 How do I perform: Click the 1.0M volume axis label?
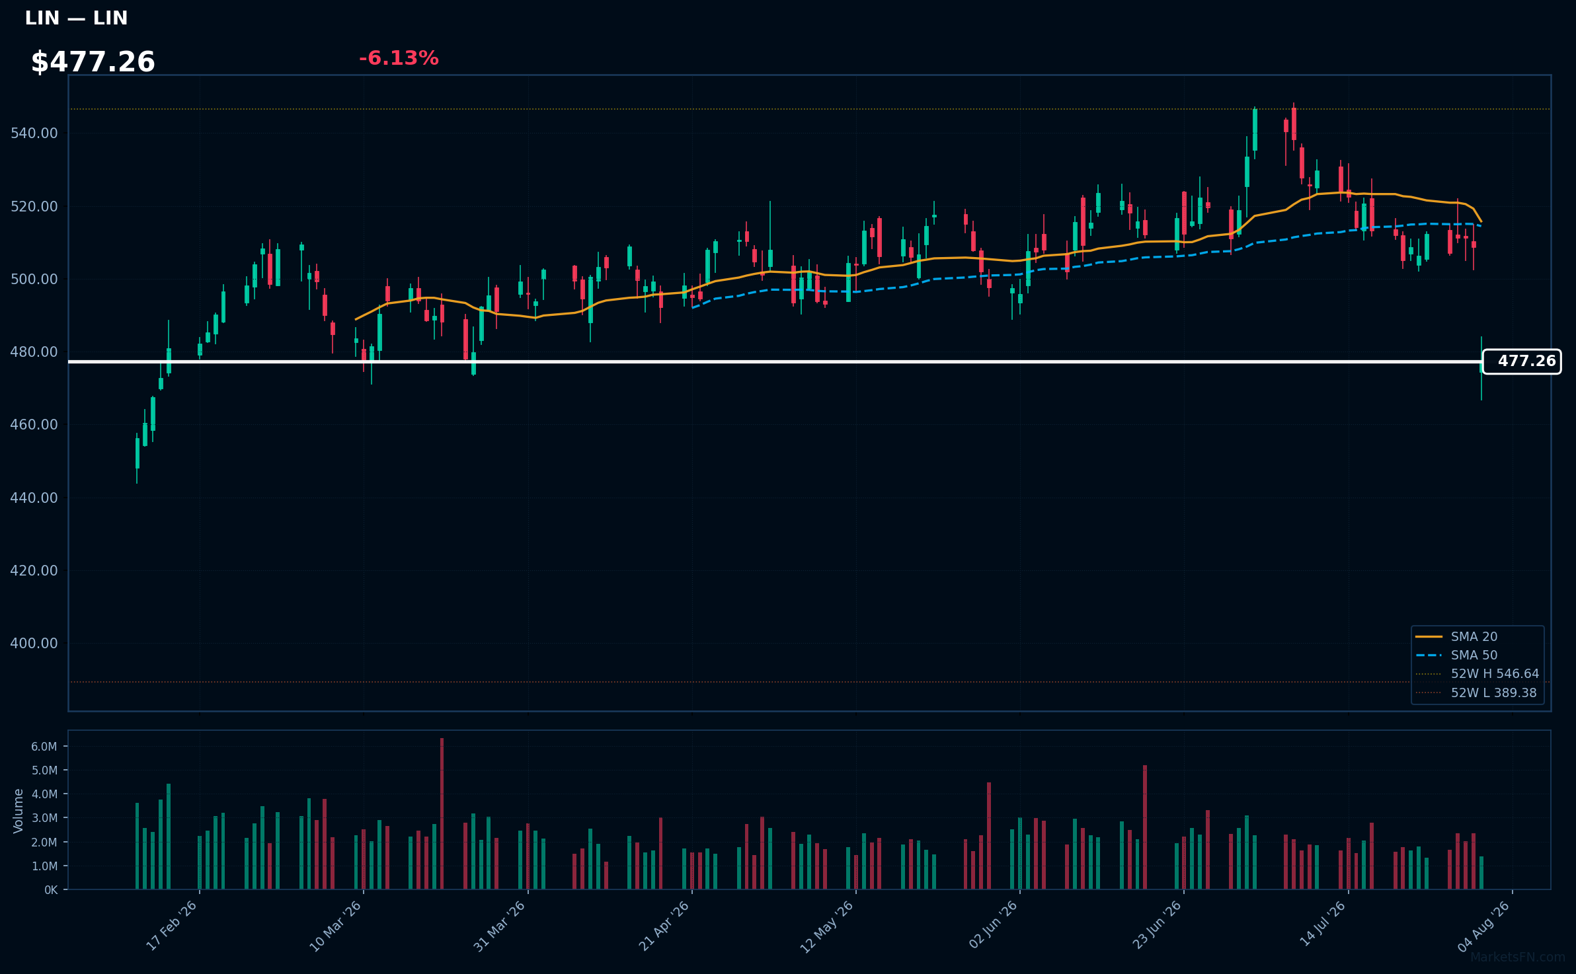click(x=44, y=866)
